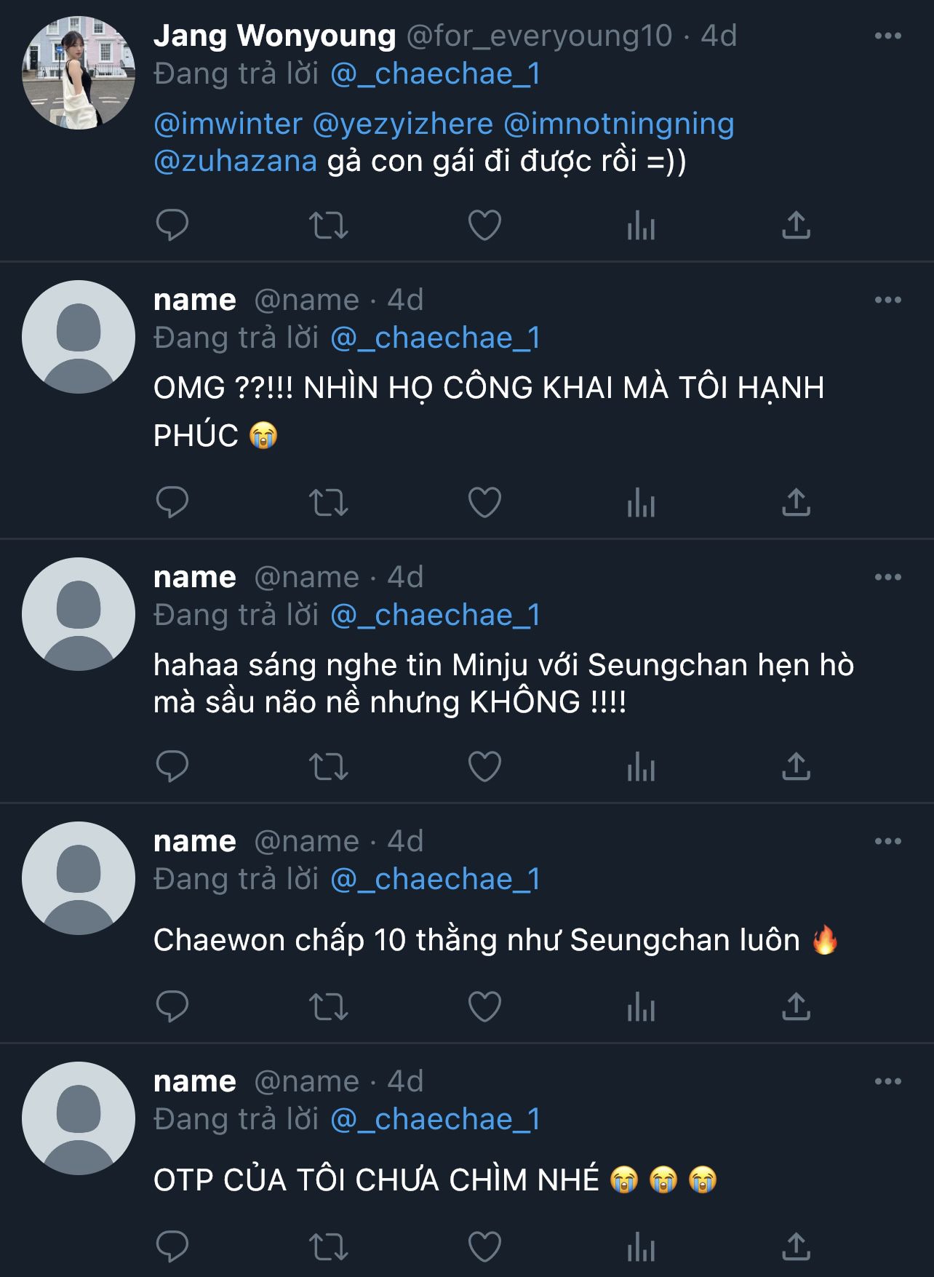View analytics of the Chaewon tweet

[x=641, y=1007]
